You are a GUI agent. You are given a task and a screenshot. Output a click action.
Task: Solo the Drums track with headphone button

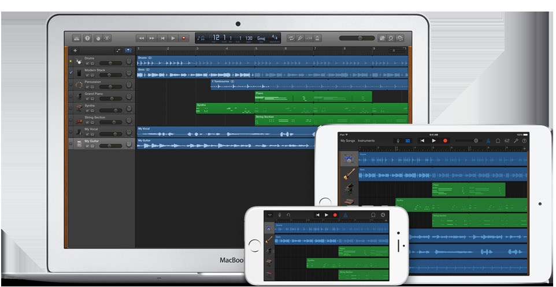(x=92, y=63)
